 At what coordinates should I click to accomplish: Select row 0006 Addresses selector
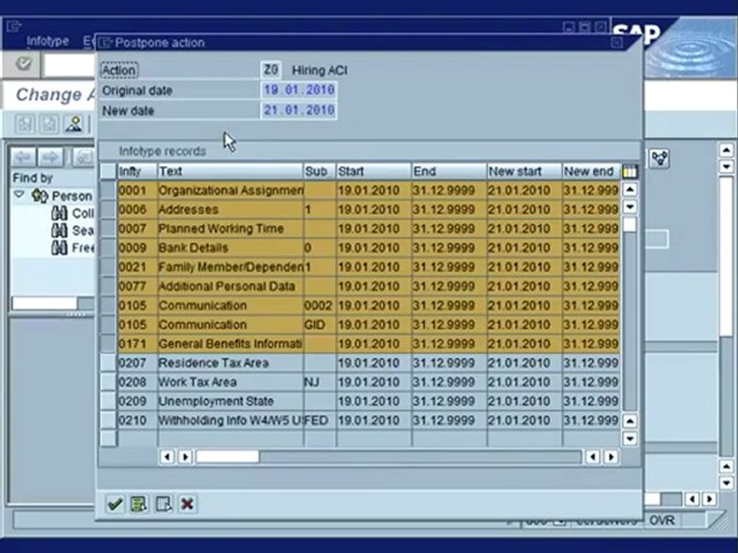pos(108,210)
